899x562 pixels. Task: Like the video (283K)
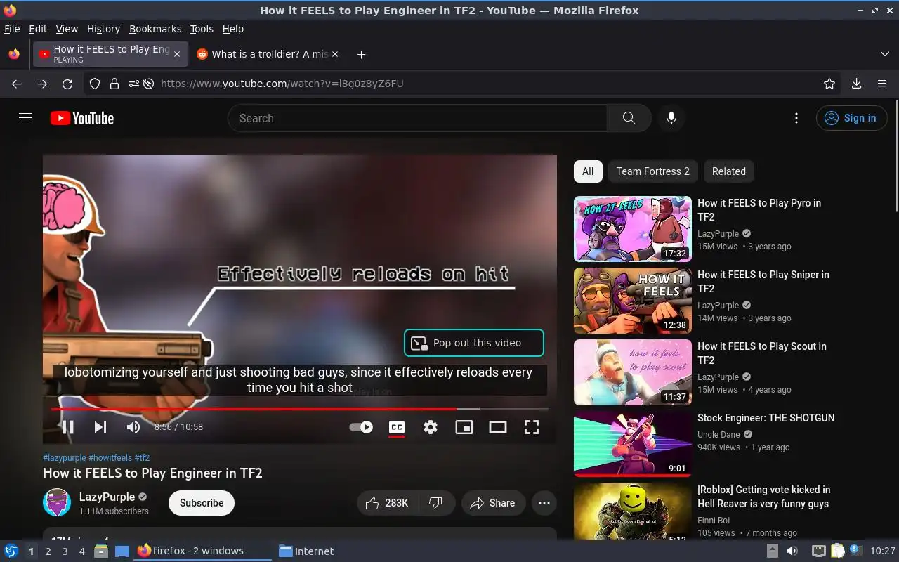coord(388,503)
